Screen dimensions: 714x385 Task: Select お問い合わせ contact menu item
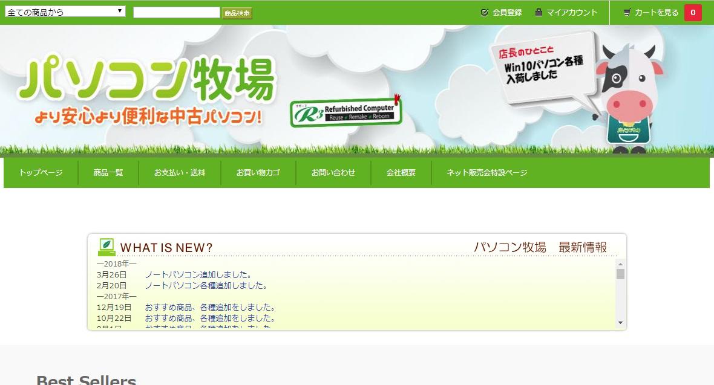tap(333, 172)
